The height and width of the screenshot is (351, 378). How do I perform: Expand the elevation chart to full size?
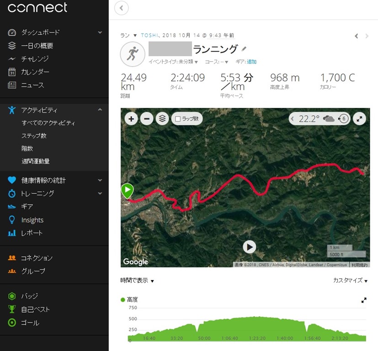click(x=364, y=300)
